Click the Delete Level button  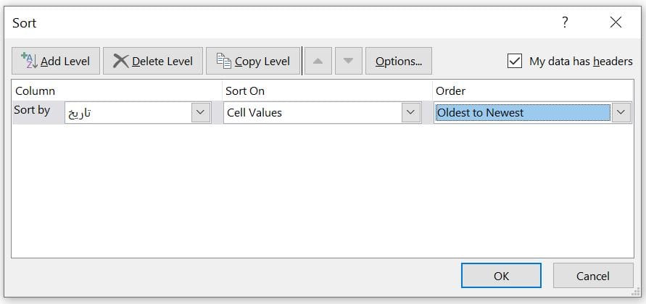153,61
